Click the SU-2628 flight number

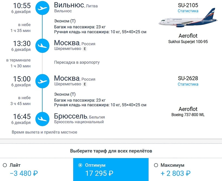tap(188, 78)
